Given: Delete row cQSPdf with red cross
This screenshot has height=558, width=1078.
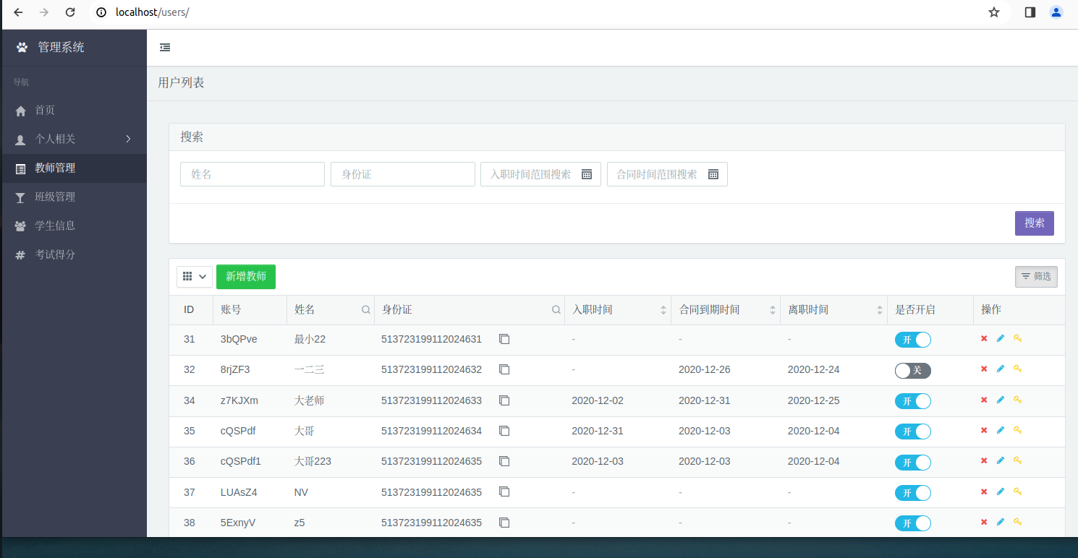Looking at the screenshot, I should click(x=984, y=430).
